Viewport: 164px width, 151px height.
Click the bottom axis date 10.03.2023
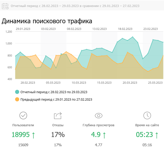(79, 83)
